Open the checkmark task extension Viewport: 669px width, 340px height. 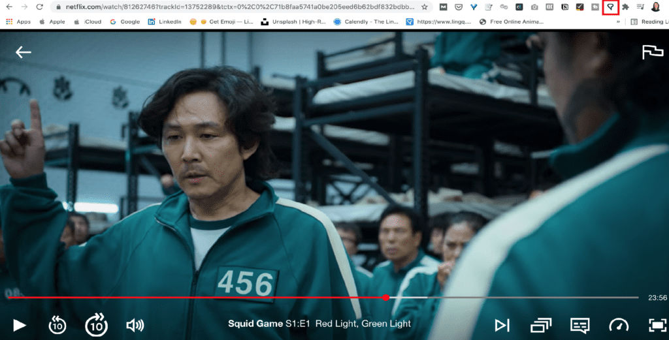click(580, 7)
